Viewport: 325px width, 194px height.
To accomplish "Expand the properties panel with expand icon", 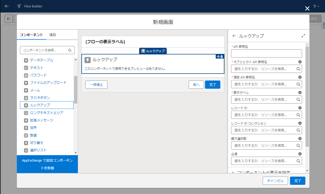I will click(x=303, y=36).
